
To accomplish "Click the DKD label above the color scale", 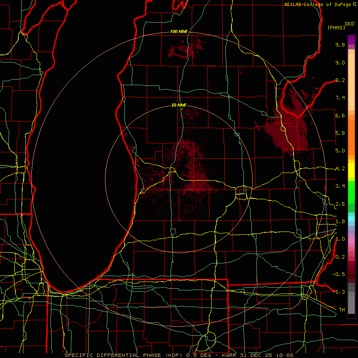I will 350,24.
